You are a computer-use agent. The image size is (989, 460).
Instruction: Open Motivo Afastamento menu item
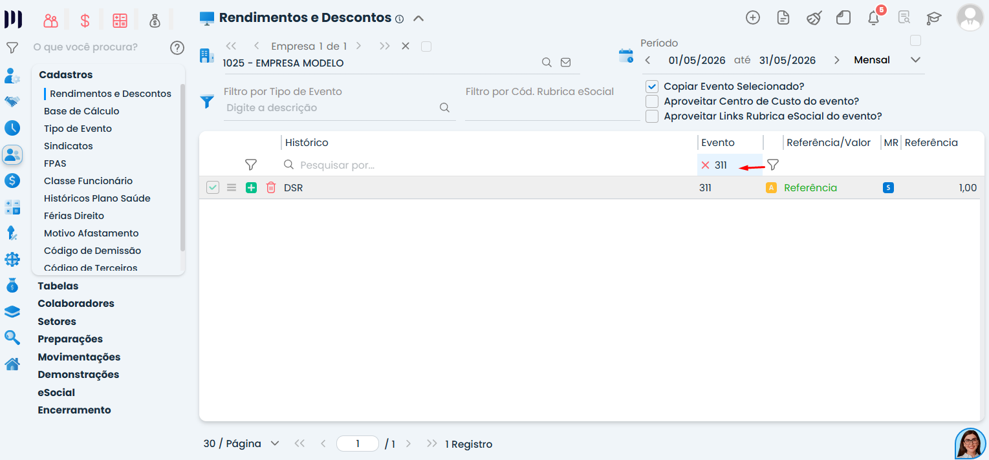click(x=91, y=233)
